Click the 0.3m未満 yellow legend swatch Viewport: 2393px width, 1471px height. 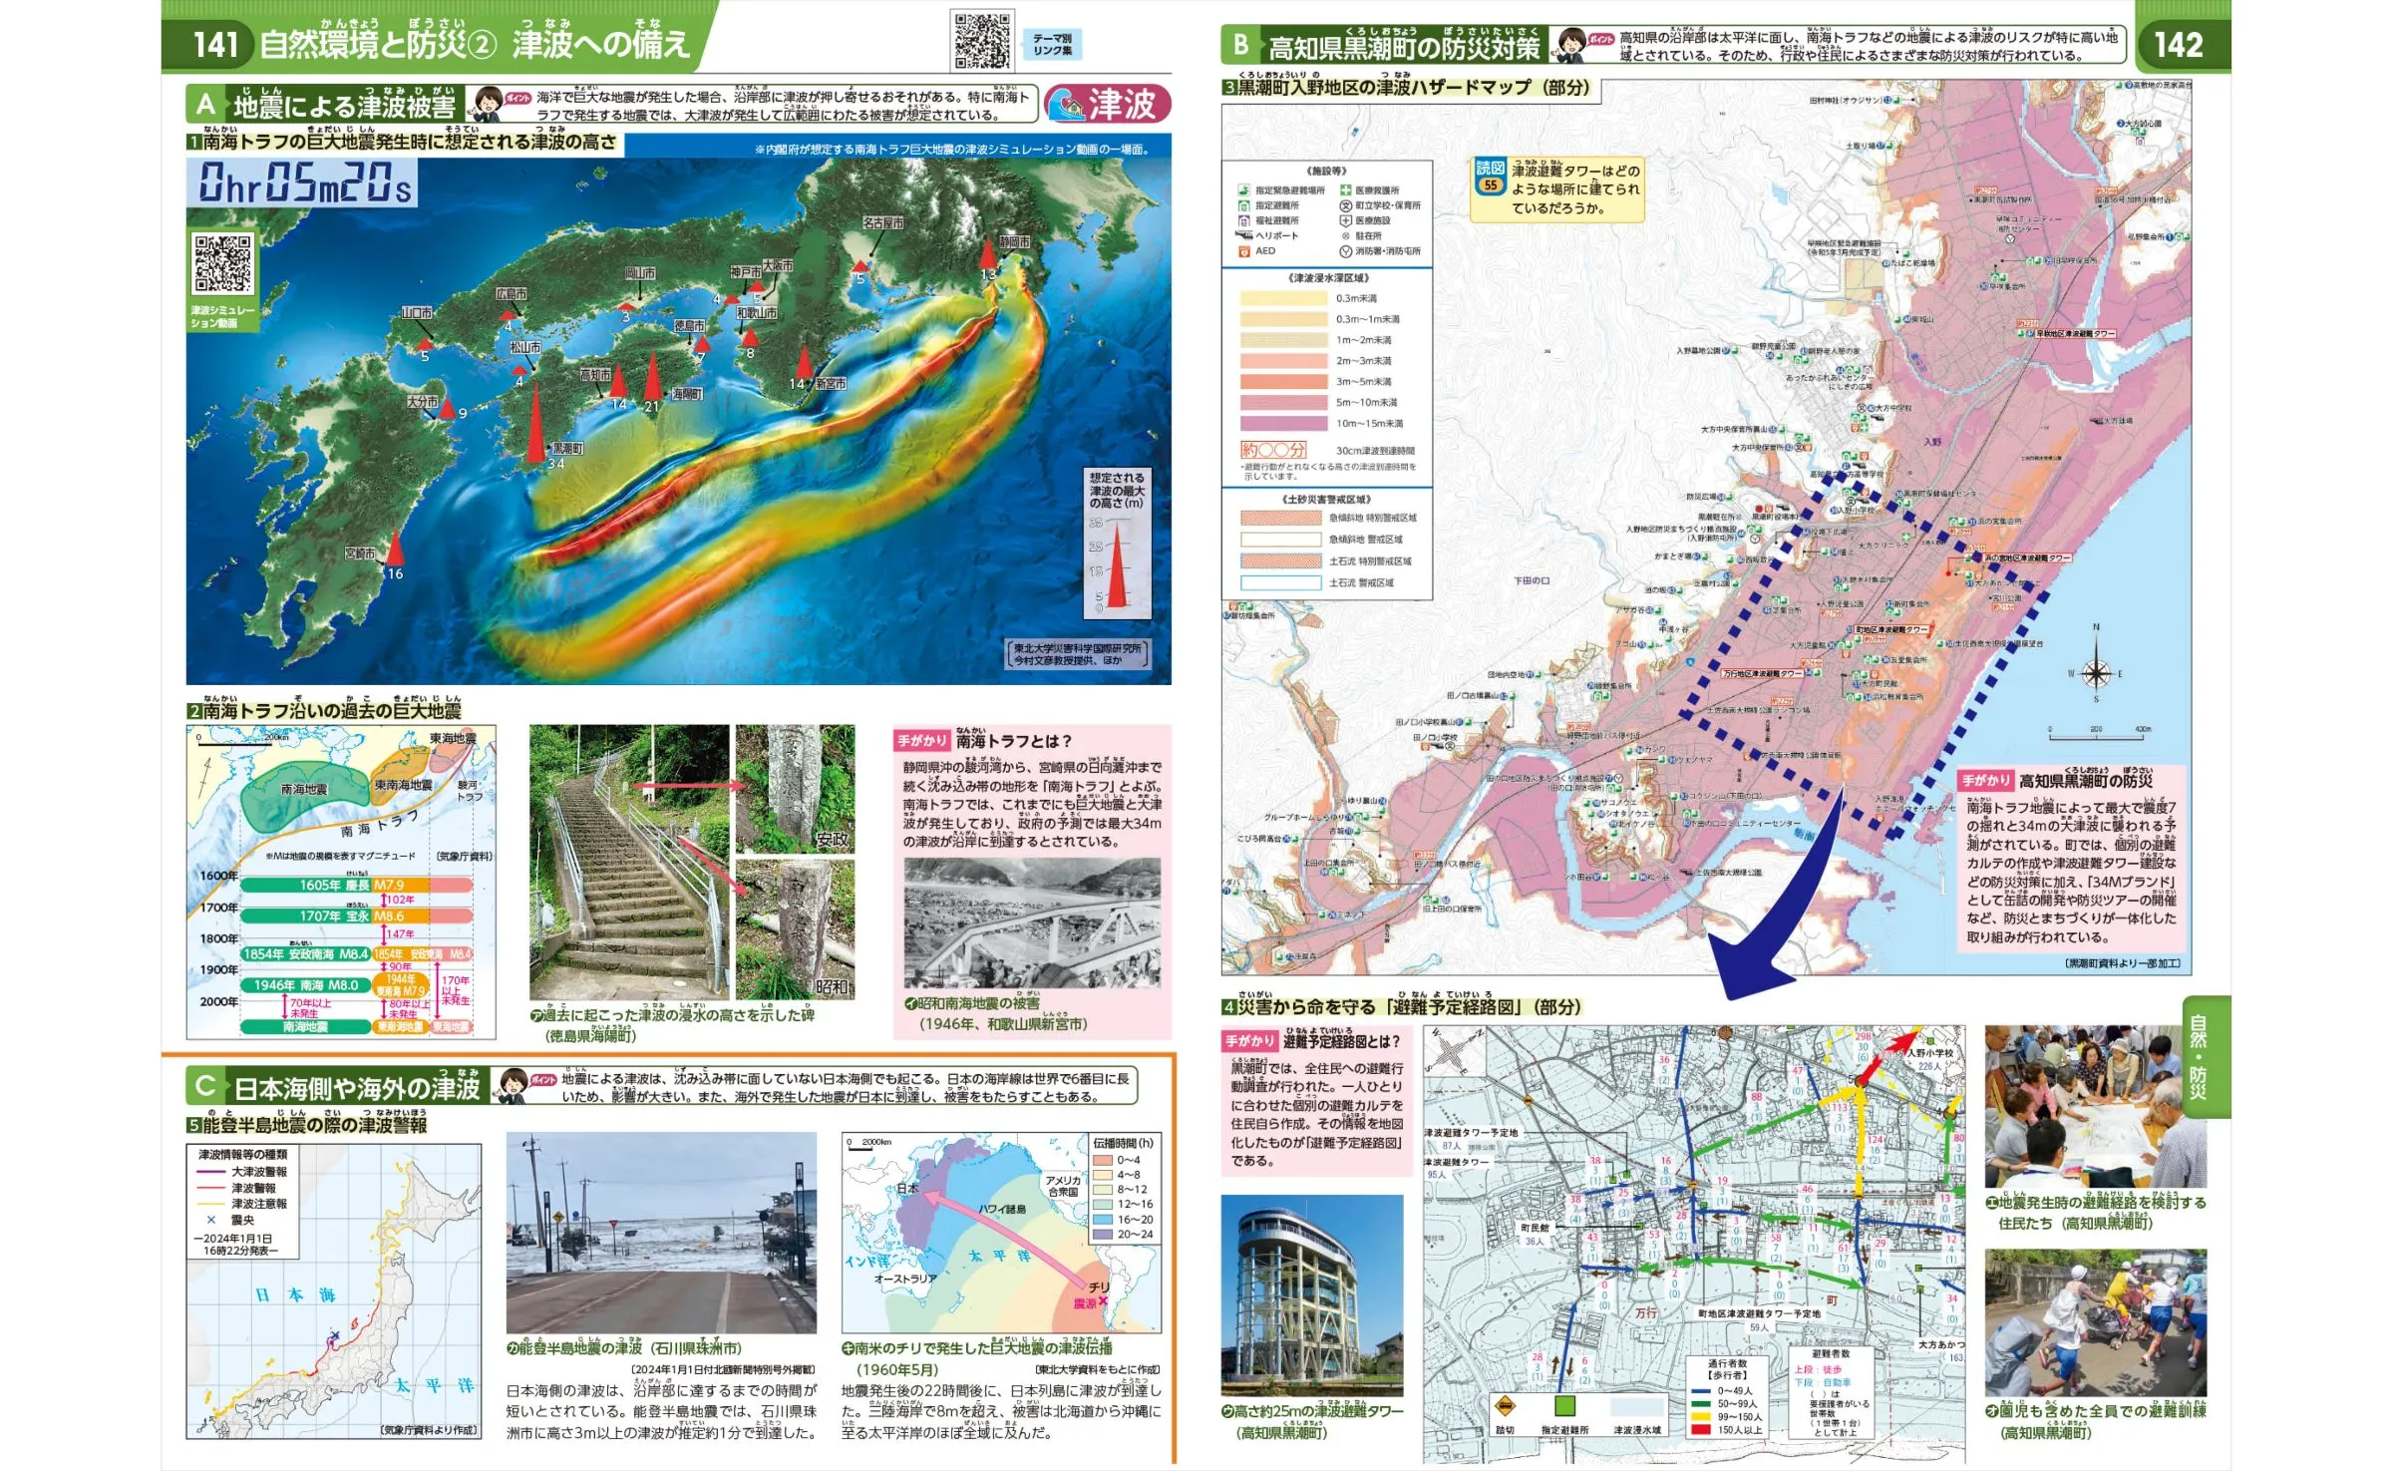tap(1282, 298)
